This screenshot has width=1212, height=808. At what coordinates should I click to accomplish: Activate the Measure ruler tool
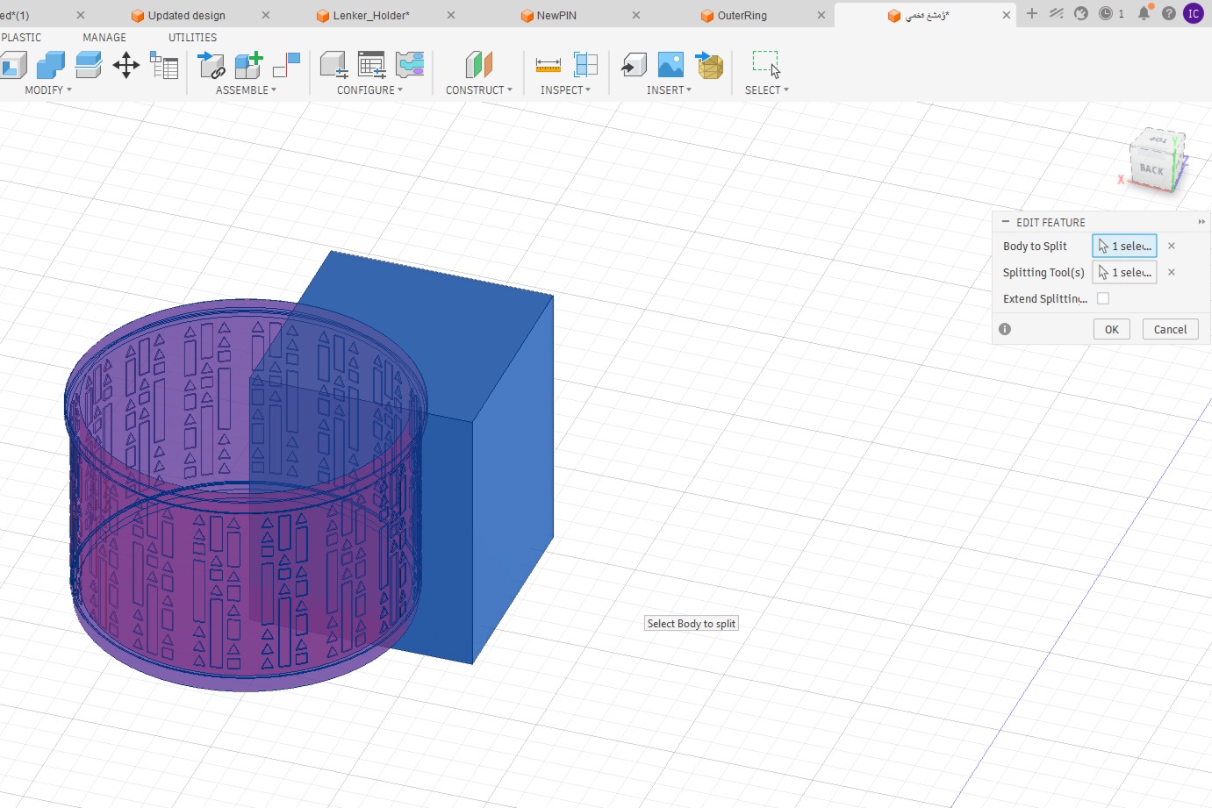(x=548, y=65)
